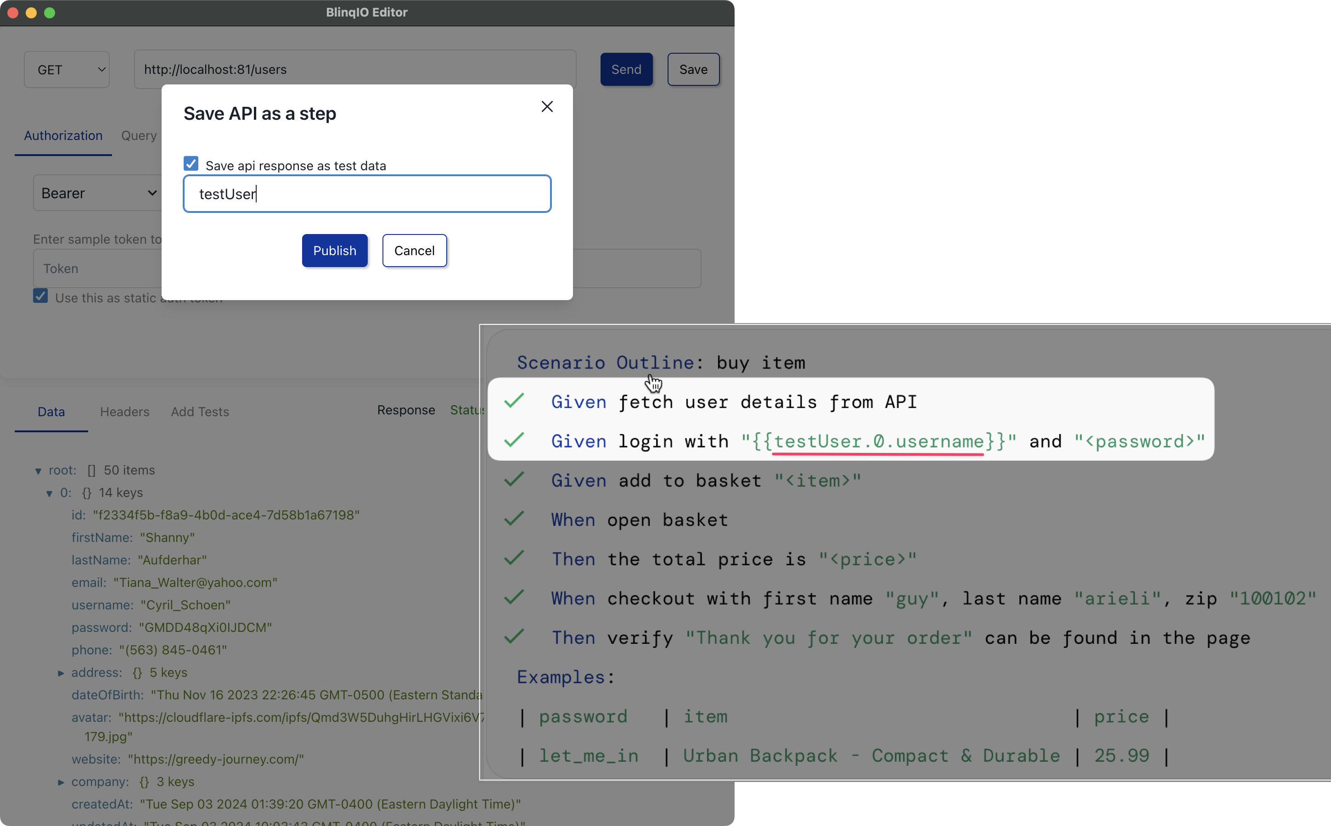Image resolution: width=1331 pixels, height=826 pixels.
Task: Collapse the root array node
Action: pos(38,471)
